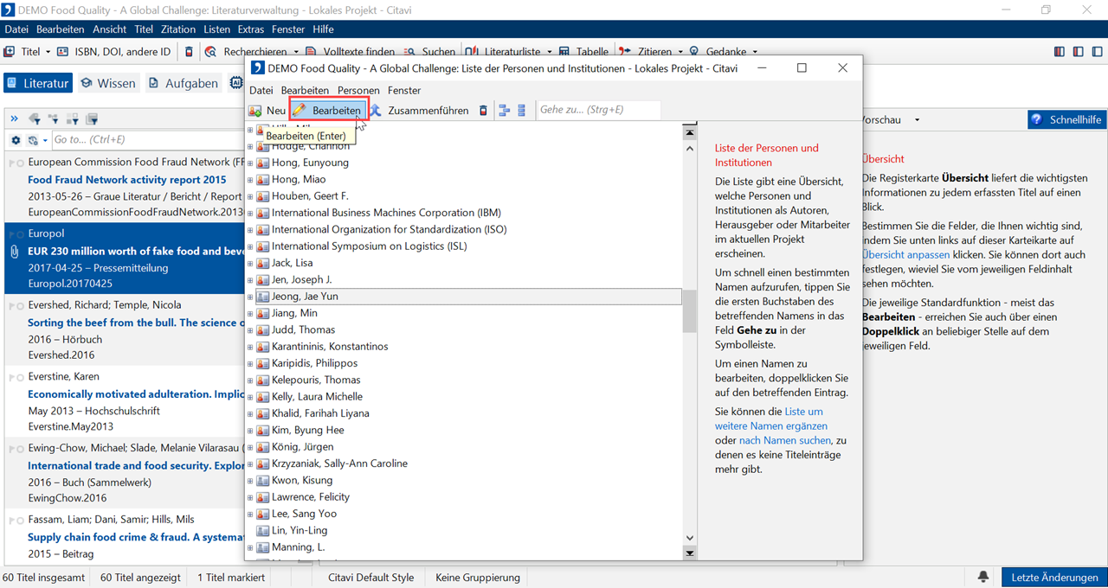The image size is (1108, 588).
Task: Open the Vorschau dropdown arrow
Action: tap(917, 120)
